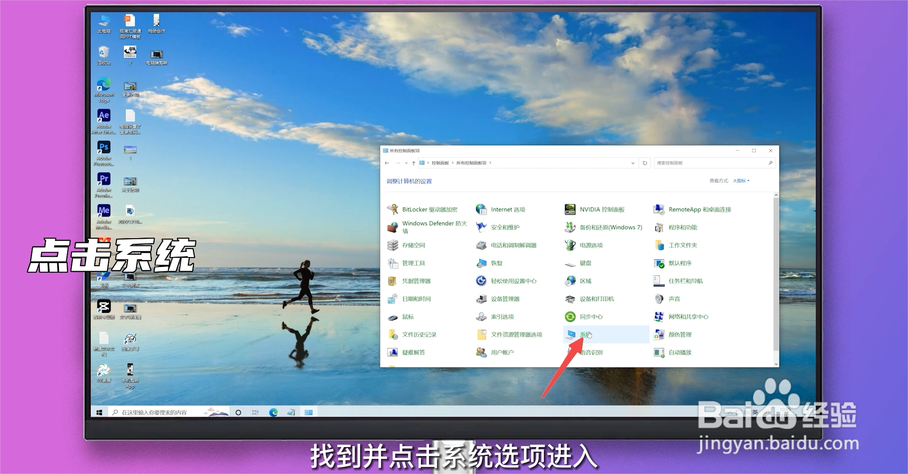Click the 所有控制面板项 breadcrumb segment
908x474 pixels.
click(x=471, y=163)
